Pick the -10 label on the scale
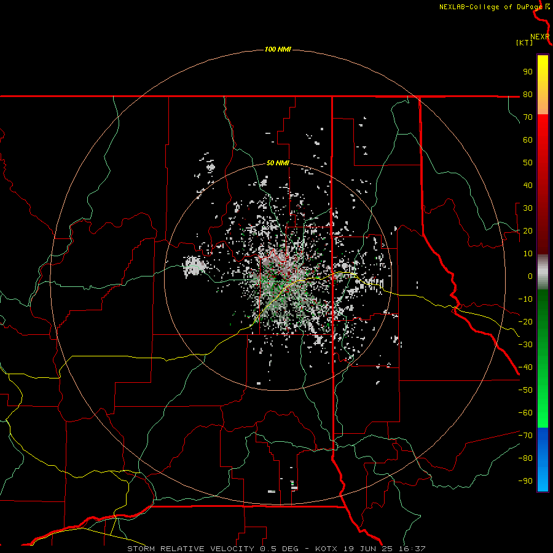 click(525, 299)
